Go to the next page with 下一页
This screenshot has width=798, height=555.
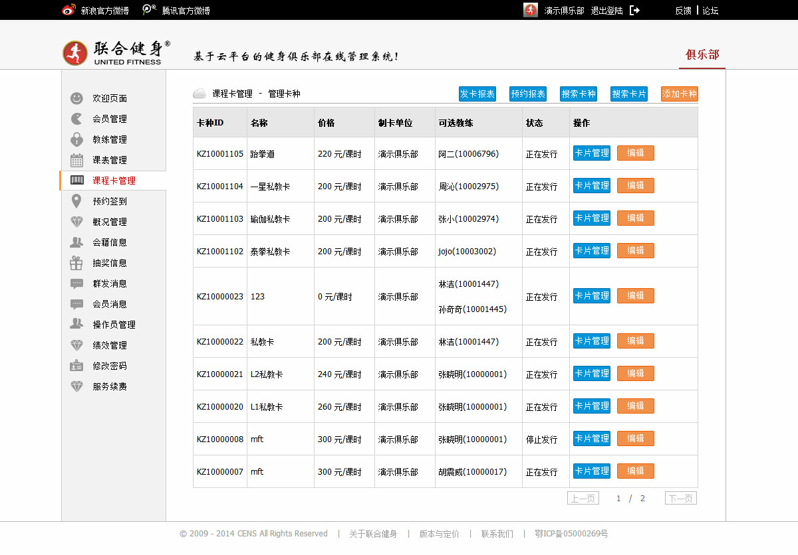(x=681, y=499)
